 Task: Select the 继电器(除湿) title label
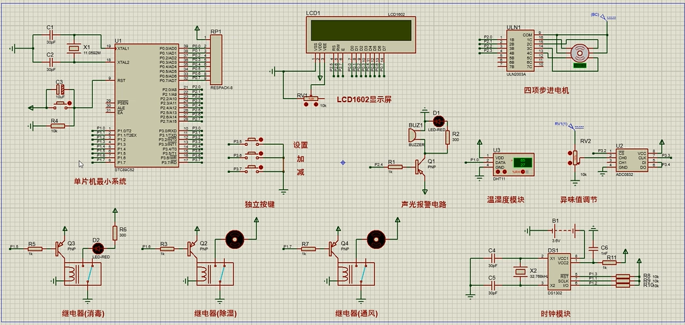pyautogui.click(x=215, y=313)
